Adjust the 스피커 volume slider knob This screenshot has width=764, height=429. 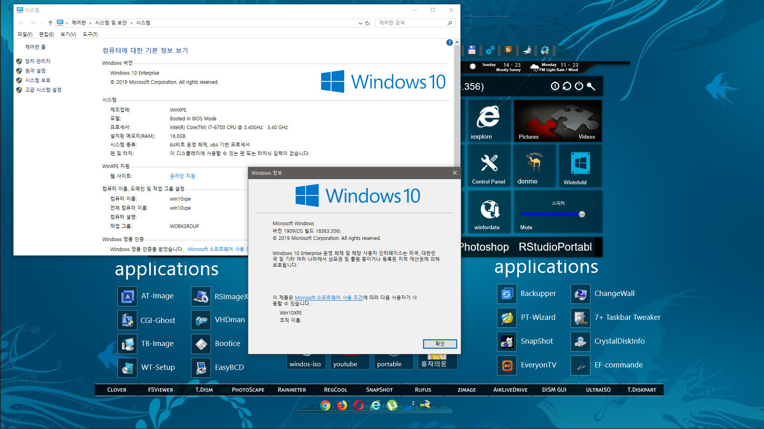click(x=582, y=214)
